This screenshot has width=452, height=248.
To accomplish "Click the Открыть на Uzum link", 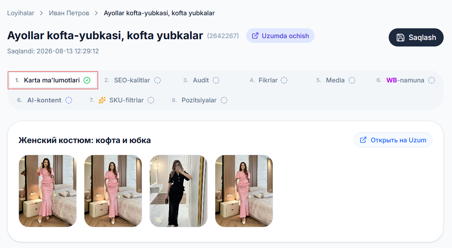I will (393, 140).
